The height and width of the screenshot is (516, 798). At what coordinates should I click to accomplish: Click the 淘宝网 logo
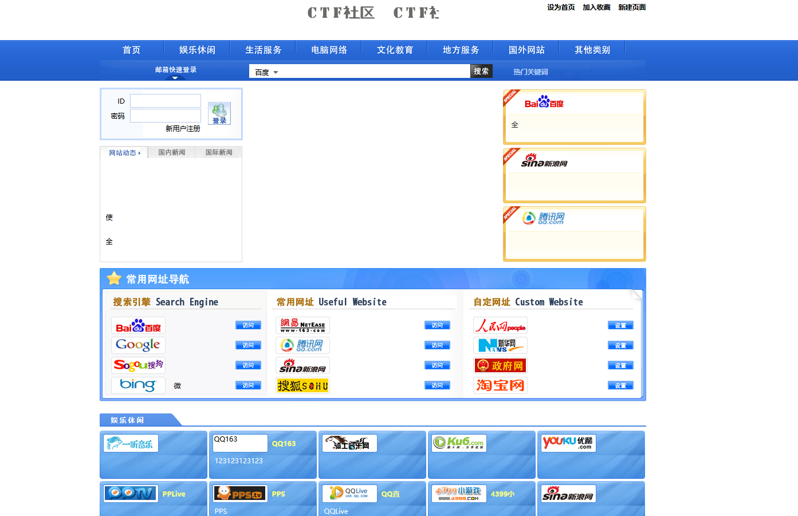coord(500,385)
